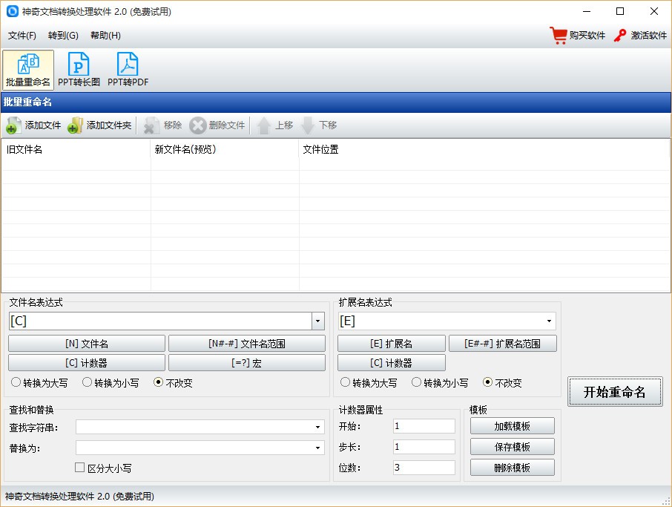Image resolution: width=672 pixels, height=507 pixels.
Task: Click the 激活软件 key icon
Action: [x=620, y=35]
